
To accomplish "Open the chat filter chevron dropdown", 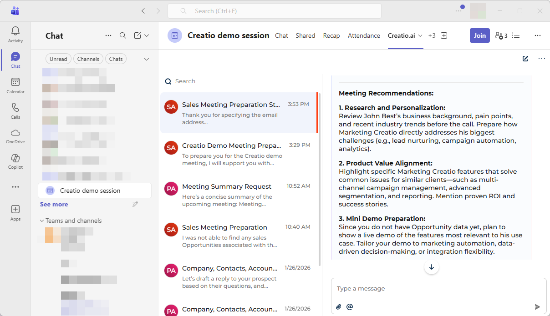I will [147, 59].
